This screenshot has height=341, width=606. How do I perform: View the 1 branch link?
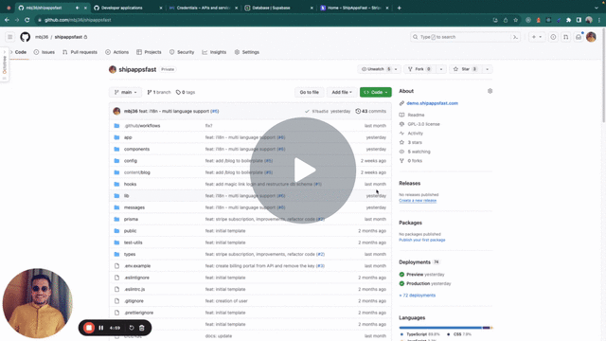click(159, 93)
